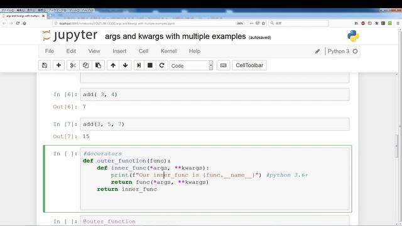402x226 pixels.
Task: Open the Cell menu
Action: [x=144, y=51]
